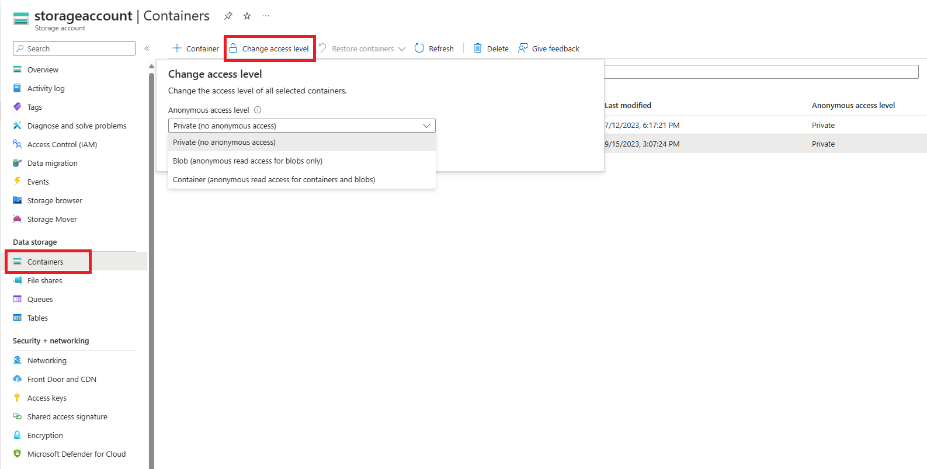Collapse the sidebar with double-chevron icon
Image resolution: width=927 pixels, height=469 pixels.
[147, 48]
